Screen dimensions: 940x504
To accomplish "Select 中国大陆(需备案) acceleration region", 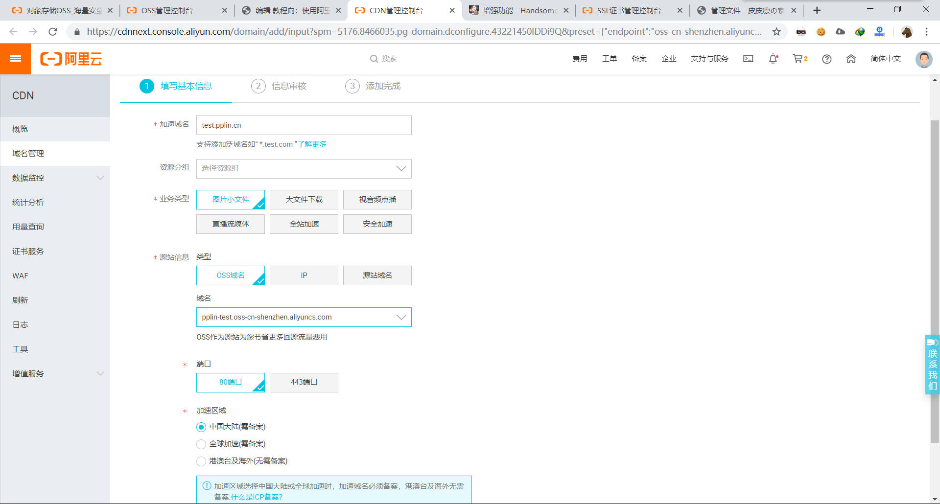I will (x=201, y=427).
